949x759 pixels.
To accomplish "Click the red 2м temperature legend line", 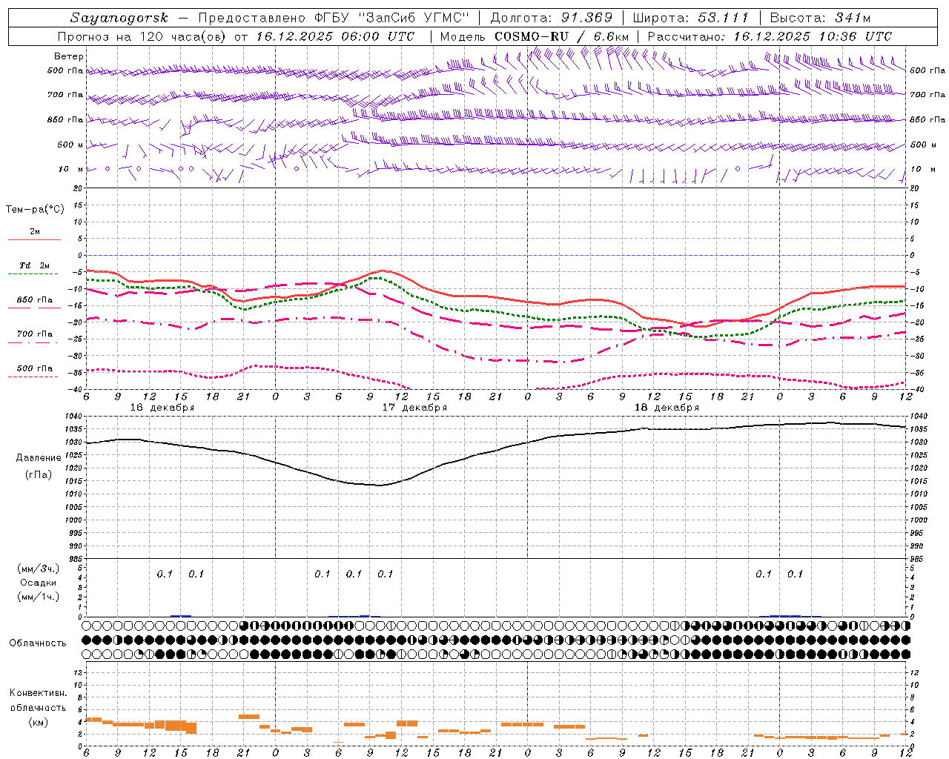I will tap(34, 240).
